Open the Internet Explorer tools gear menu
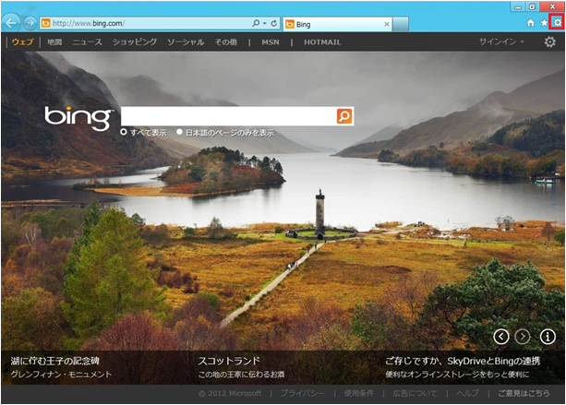The width and height of the screenshot is (566, 405). point(558,23)
